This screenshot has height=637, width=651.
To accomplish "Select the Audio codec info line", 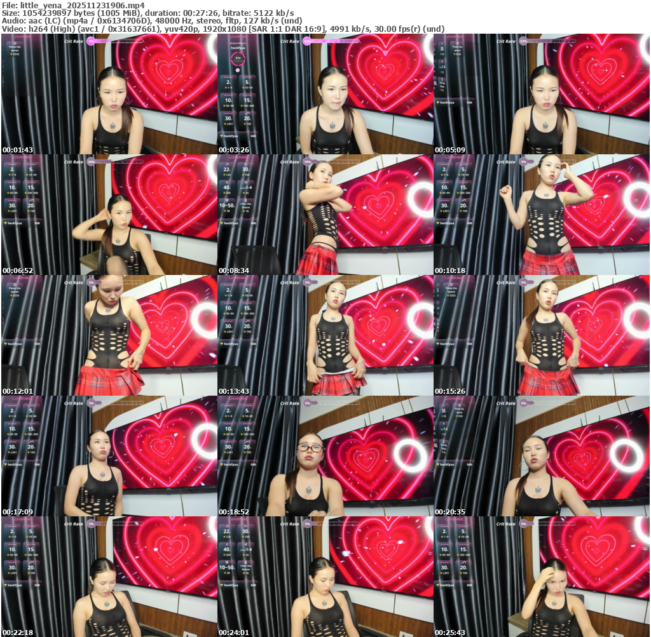I will [152, 20].
